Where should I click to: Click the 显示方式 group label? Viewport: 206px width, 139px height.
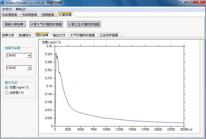(11, 83)
